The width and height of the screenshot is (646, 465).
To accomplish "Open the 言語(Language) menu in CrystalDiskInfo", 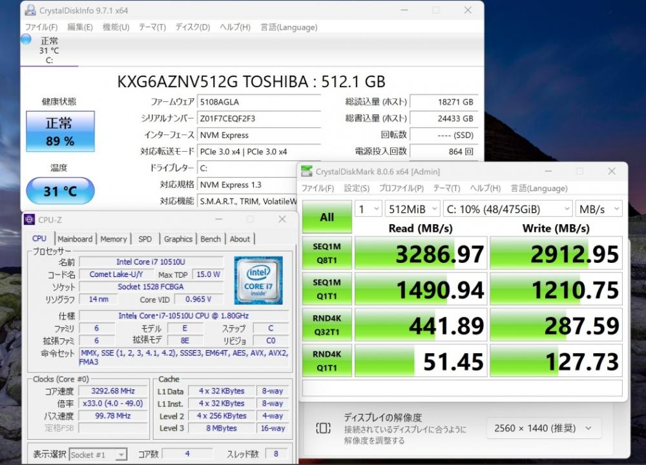I will 289,27.
